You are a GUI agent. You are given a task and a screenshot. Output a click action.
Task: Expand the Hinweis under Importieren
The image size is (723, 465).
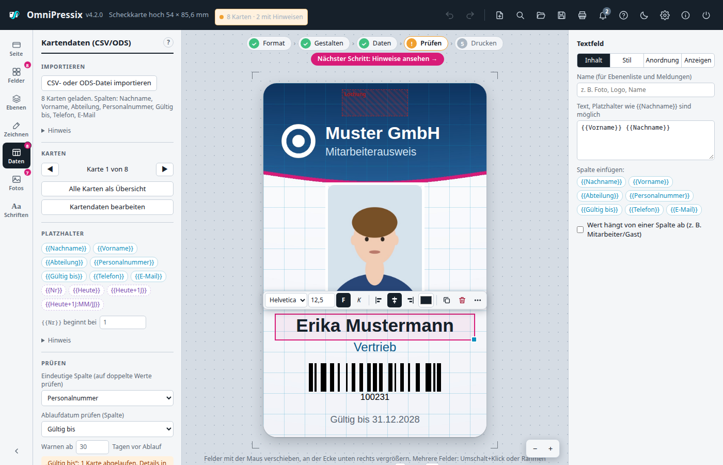click(x=56, y=131)
